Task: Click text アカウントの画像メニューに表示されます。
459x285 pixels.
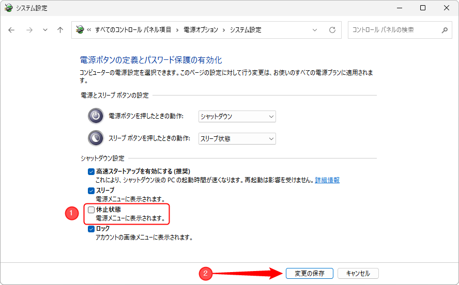Action: point(144,237)
